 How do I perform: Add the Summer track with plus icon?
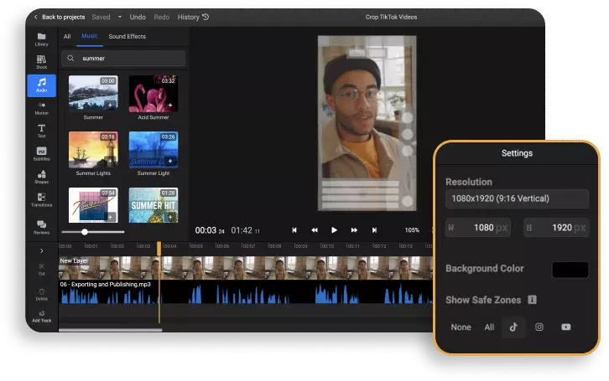pos(110,105)
